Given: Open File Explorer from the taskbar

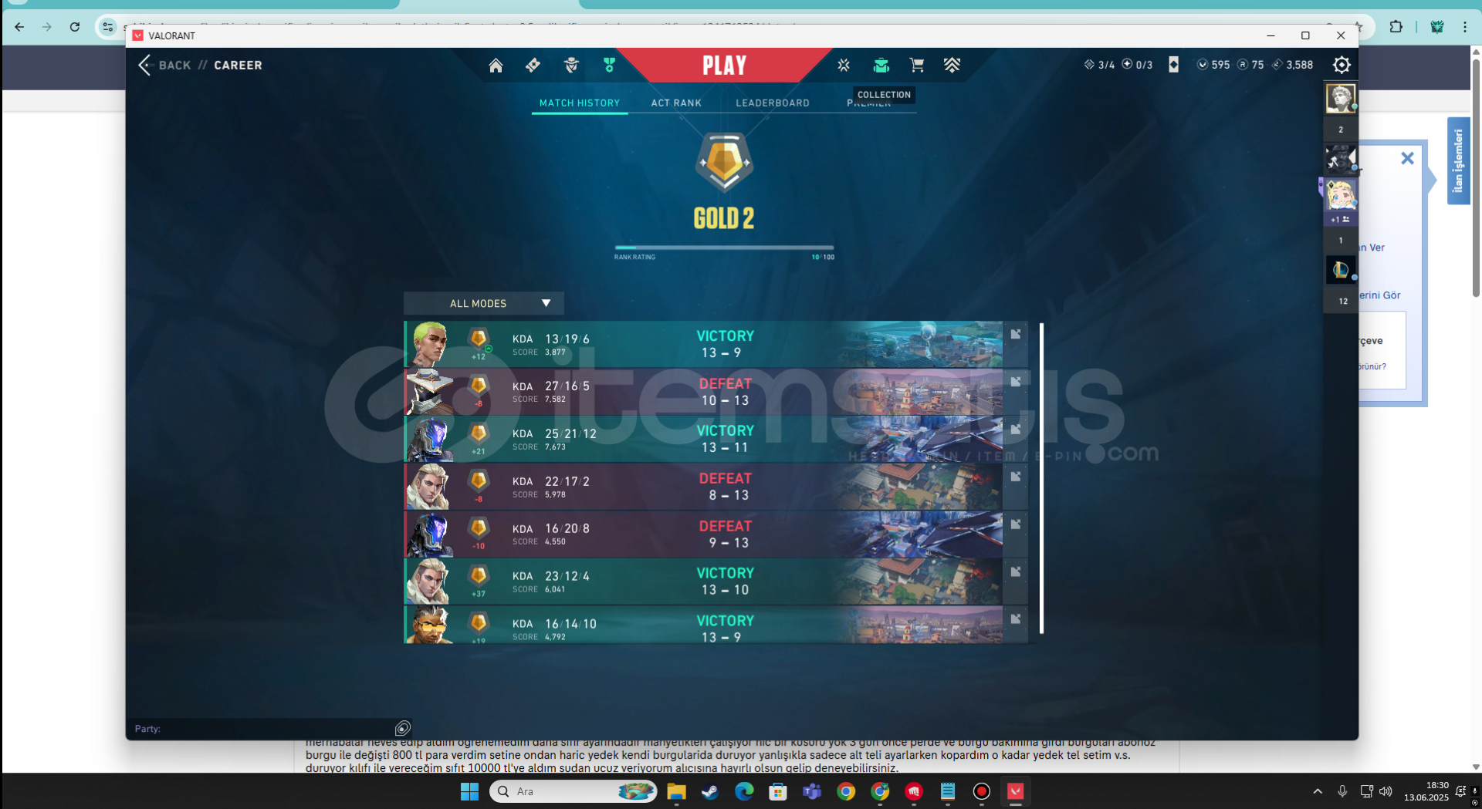Looking at the screenshot, I should coord(676,791).
